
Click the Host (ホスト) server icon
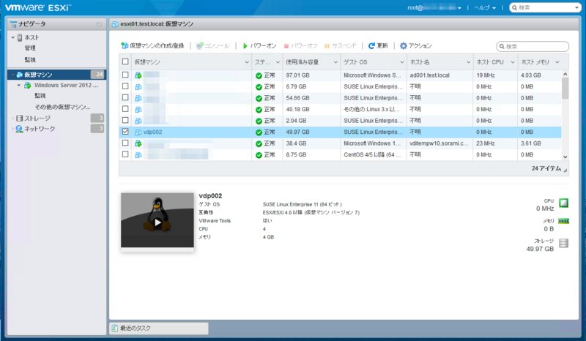click(x=20, y=37)
